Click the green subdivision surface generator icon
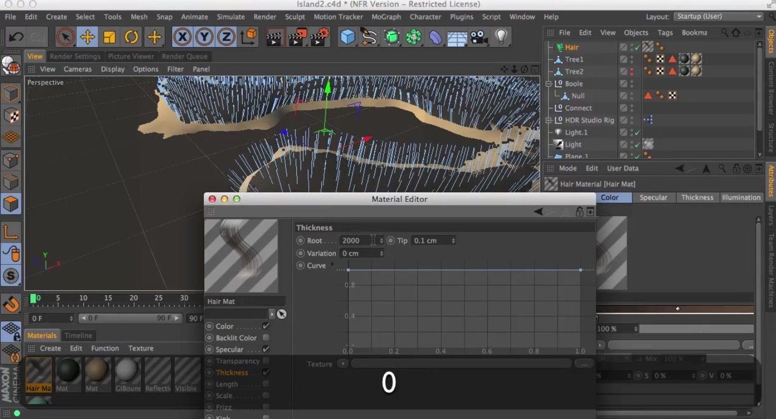 (x=392, y=37)
